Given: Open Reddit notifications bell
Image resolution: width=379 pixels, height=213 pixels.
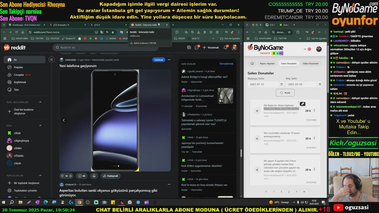Looking at the screenshot, I should click(x=226, y=47).
